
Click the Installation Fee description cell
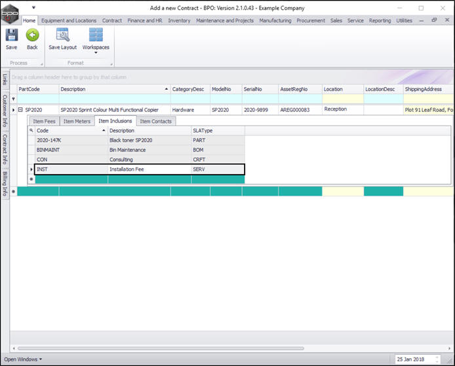pyautogui.click(x=149, y=169)
